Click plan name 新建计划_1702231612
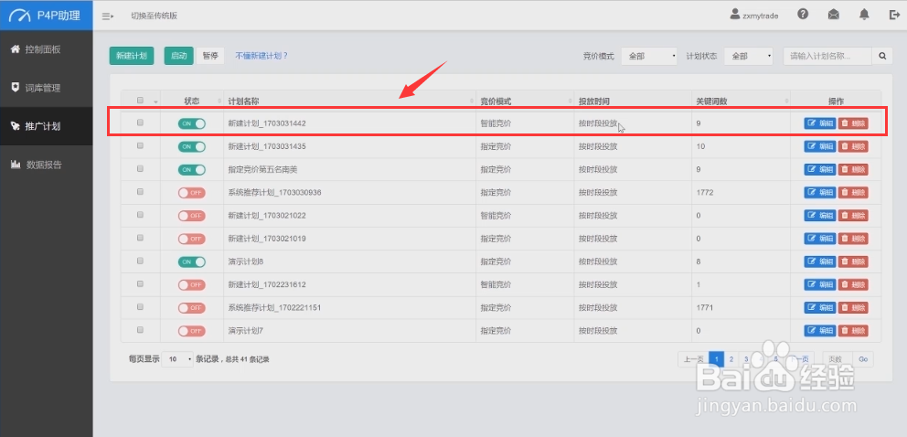Image resolution: width=907 pixels, height=437 pixels. pos(267,285)
